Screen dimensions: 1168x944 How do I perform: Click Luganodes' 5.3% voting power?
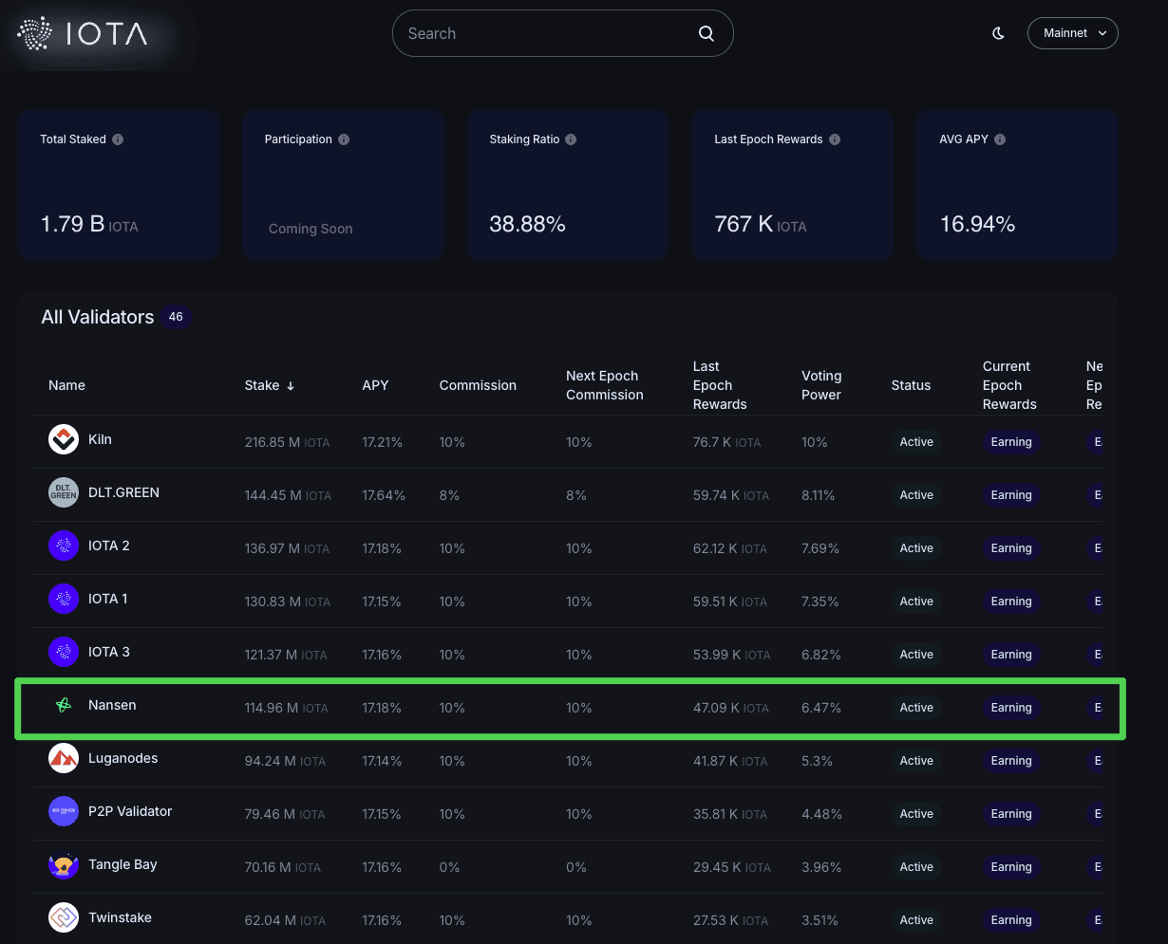point(818,761)
